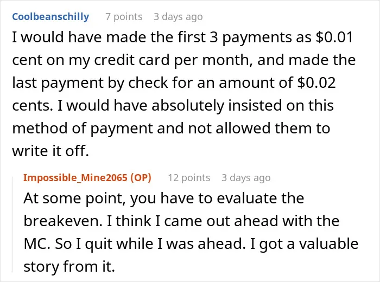Click the "story from it." closing line

[x=69, y=266]
